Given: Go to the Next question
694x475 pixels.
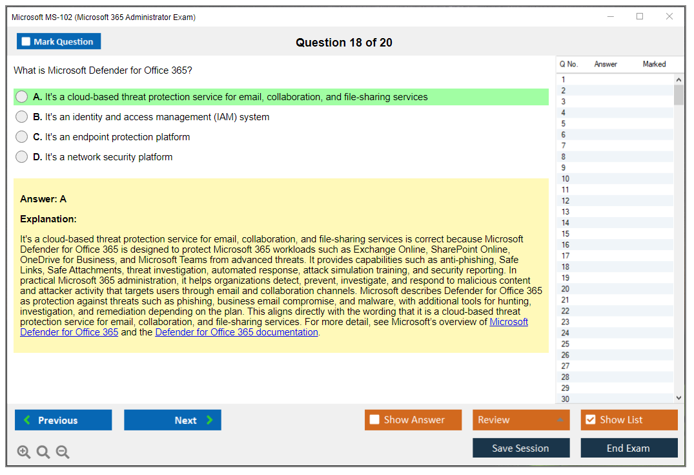Looking at the screenshot, I should click(x=172, y=419).
